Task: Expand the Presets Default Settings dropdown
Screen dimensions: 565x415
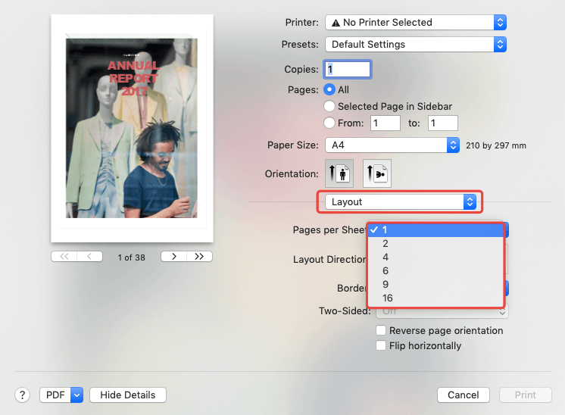Action: pyautogui.click(x=415, y=45)
